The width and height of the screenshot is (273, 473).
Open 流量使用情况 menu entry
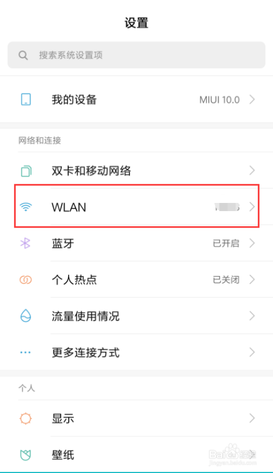coord(136,316)
